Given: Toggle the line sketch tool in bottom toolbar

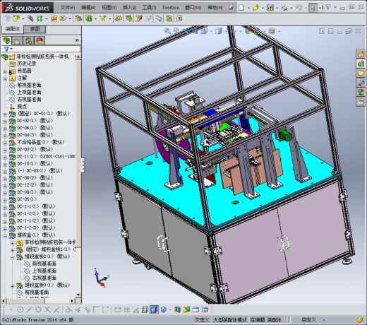Looking at the screenshot, I should click(29, 309).
